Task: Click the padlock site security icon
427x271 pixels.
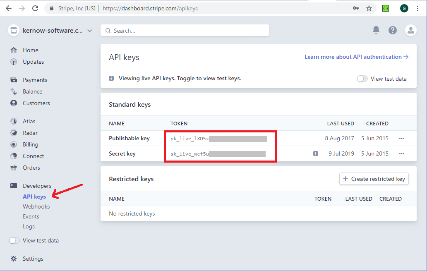Action: 52,8
